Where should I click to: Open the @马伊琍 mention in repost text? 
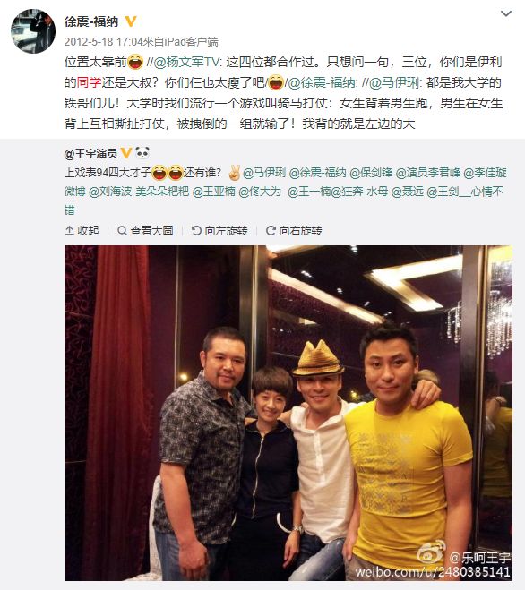(x=393, y=82)
